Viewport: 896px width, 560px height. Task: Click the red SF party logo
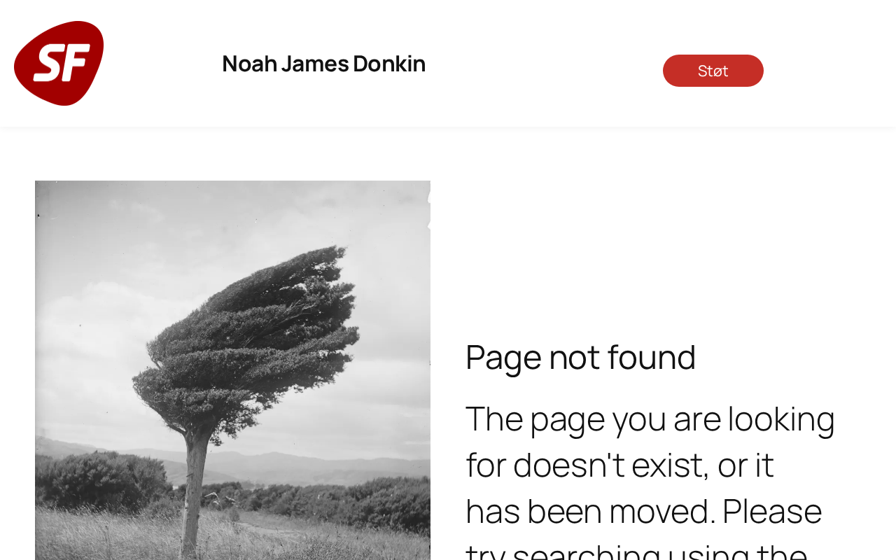pyautogui.click(x=59, y=63)
